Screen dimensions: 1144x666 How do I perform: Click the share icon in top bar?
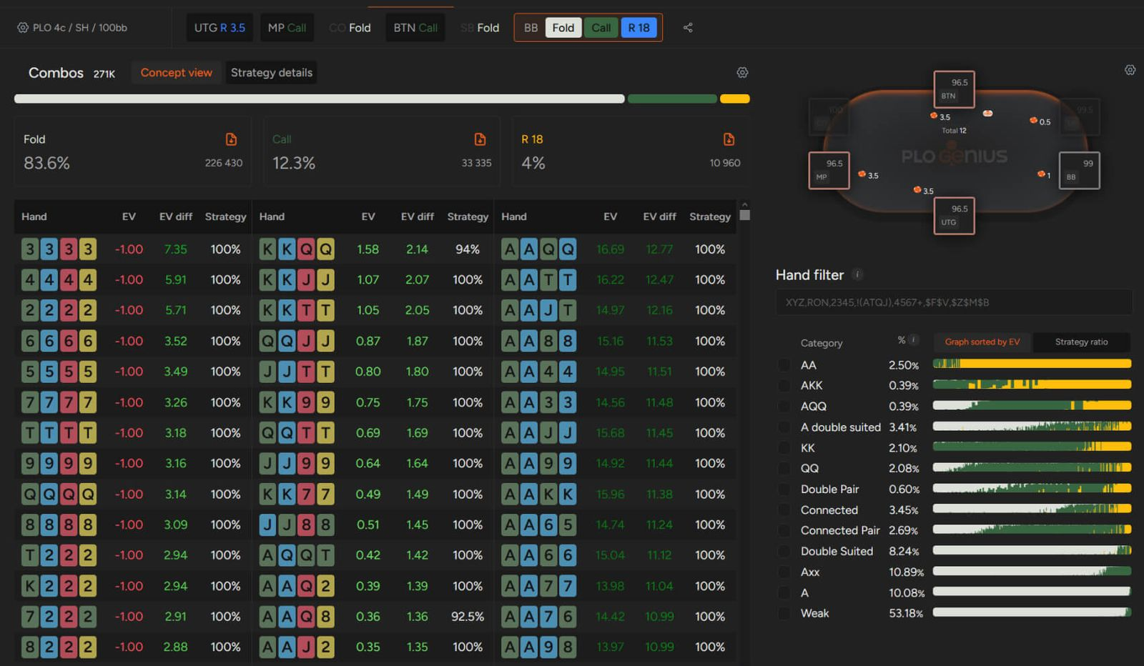point(688,28)
